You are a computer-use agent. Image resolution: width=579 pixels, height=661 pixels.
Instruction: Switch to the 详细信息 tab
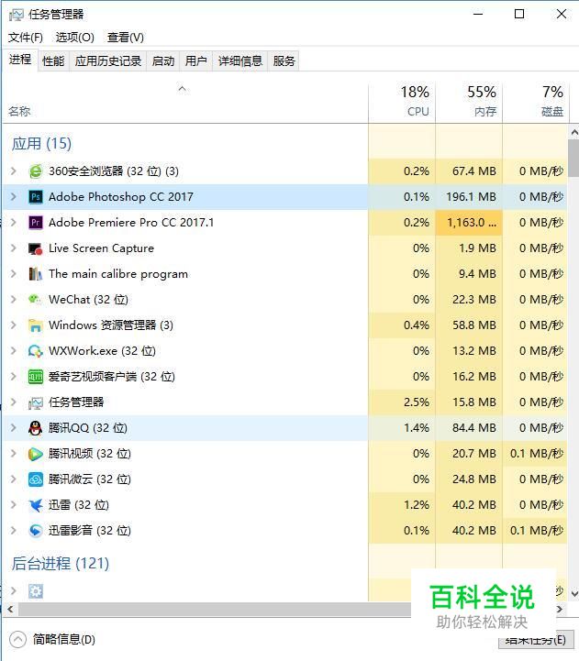tap(240, 61)
